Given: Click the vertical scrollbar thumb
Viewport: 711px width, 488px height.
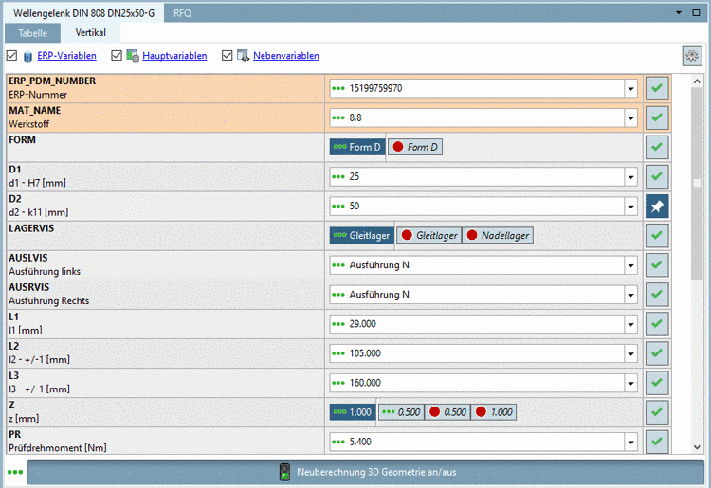Looking at the screenshot, I should pyautogui.click(x=697, y=184).
